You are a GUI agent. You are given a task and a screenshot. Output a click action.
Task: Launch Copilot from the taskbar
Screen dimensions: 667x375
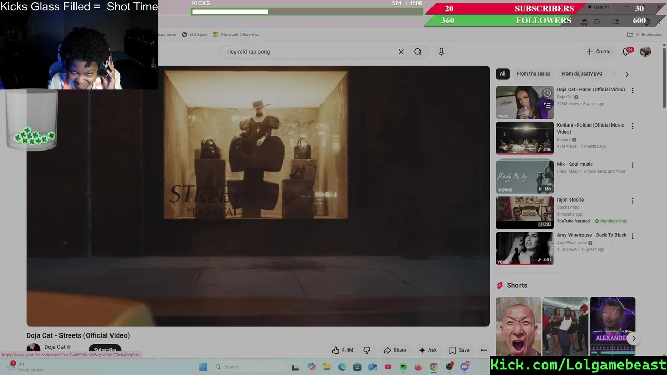pos(312,367)
